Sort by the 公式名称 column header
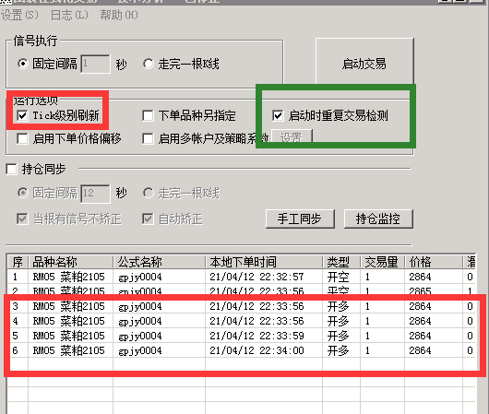This screenshot has width=489, height=414. (159, 262)
